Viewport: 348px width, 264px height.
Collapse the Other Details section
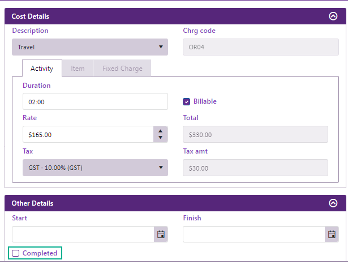click(x=333, y=203)
